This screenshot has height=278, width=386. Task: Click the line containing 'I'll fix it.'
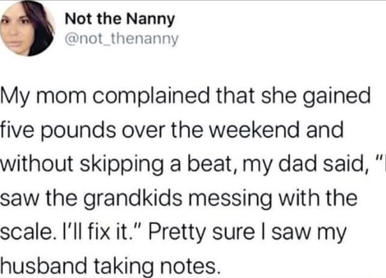click(173, 232)
